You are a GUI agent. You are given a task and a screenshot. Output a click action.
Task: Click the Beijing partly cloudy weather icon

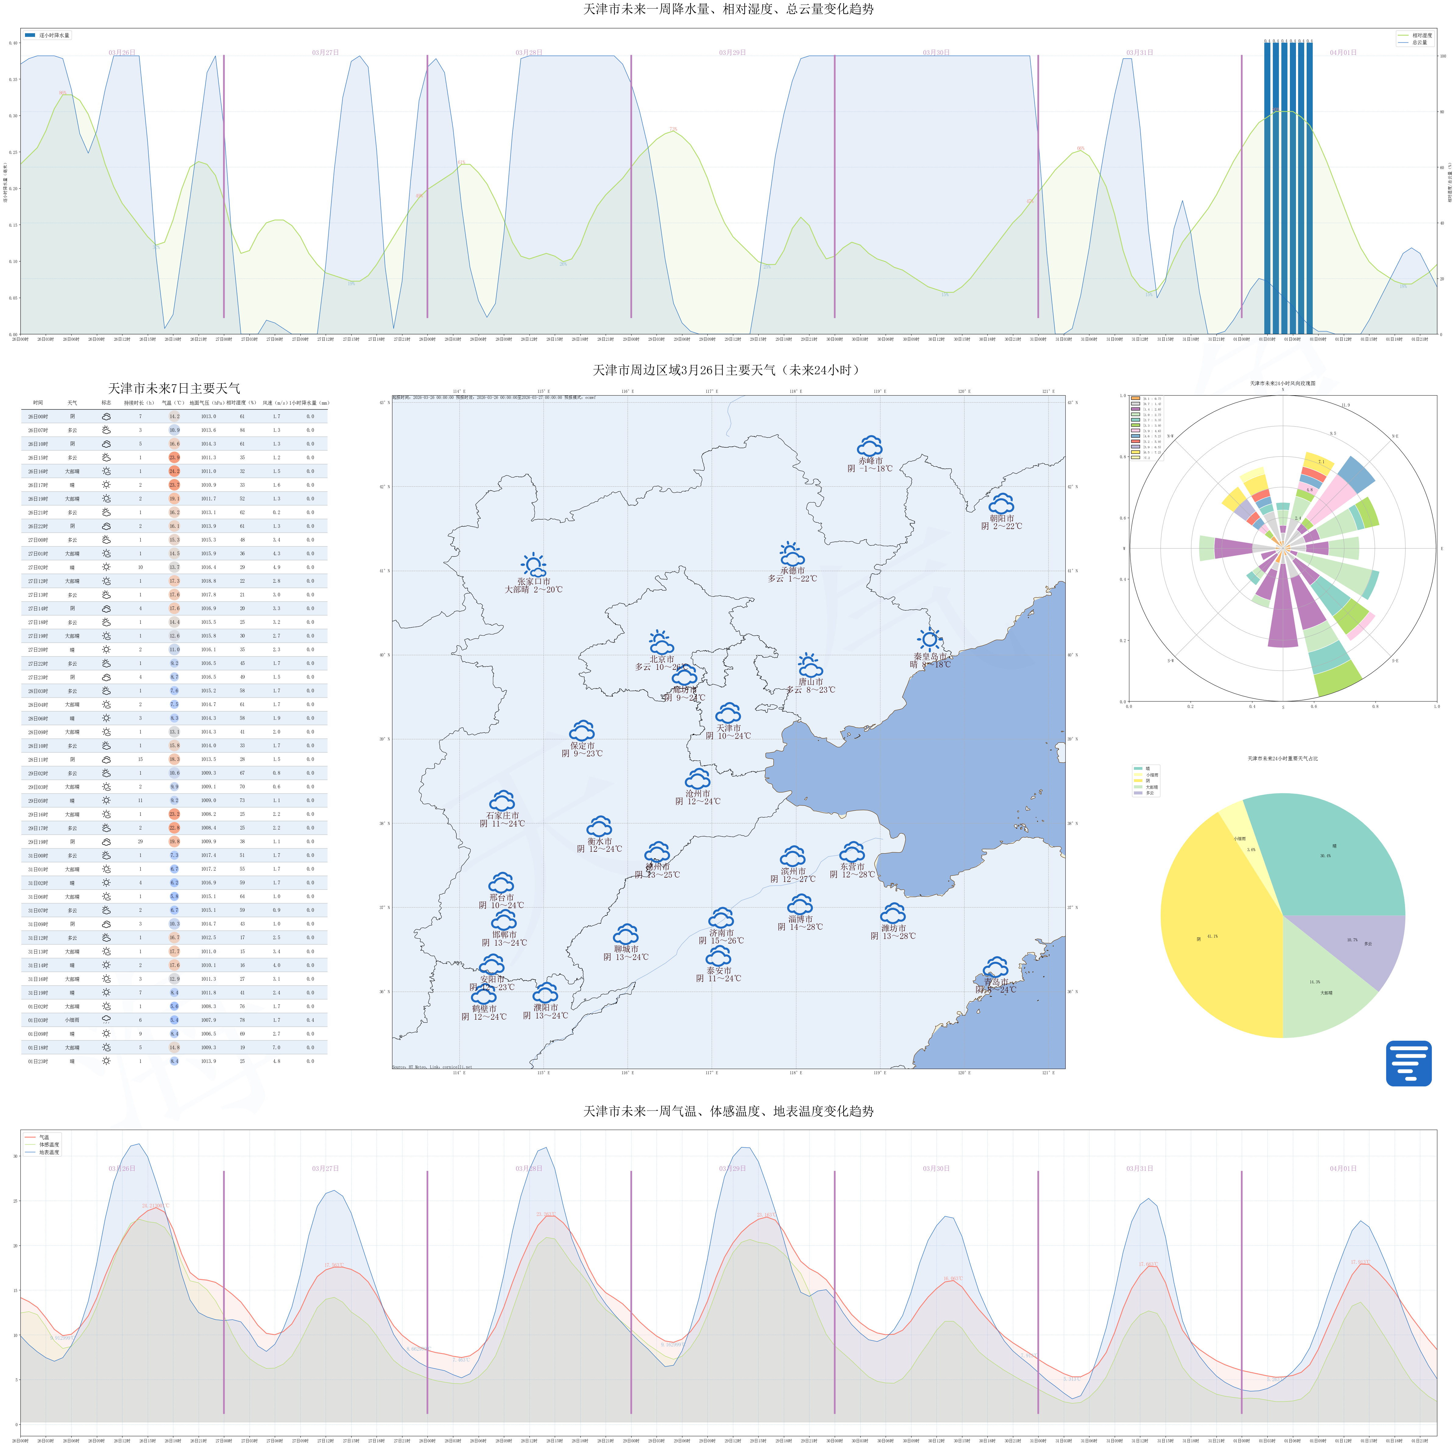point(660,643)
